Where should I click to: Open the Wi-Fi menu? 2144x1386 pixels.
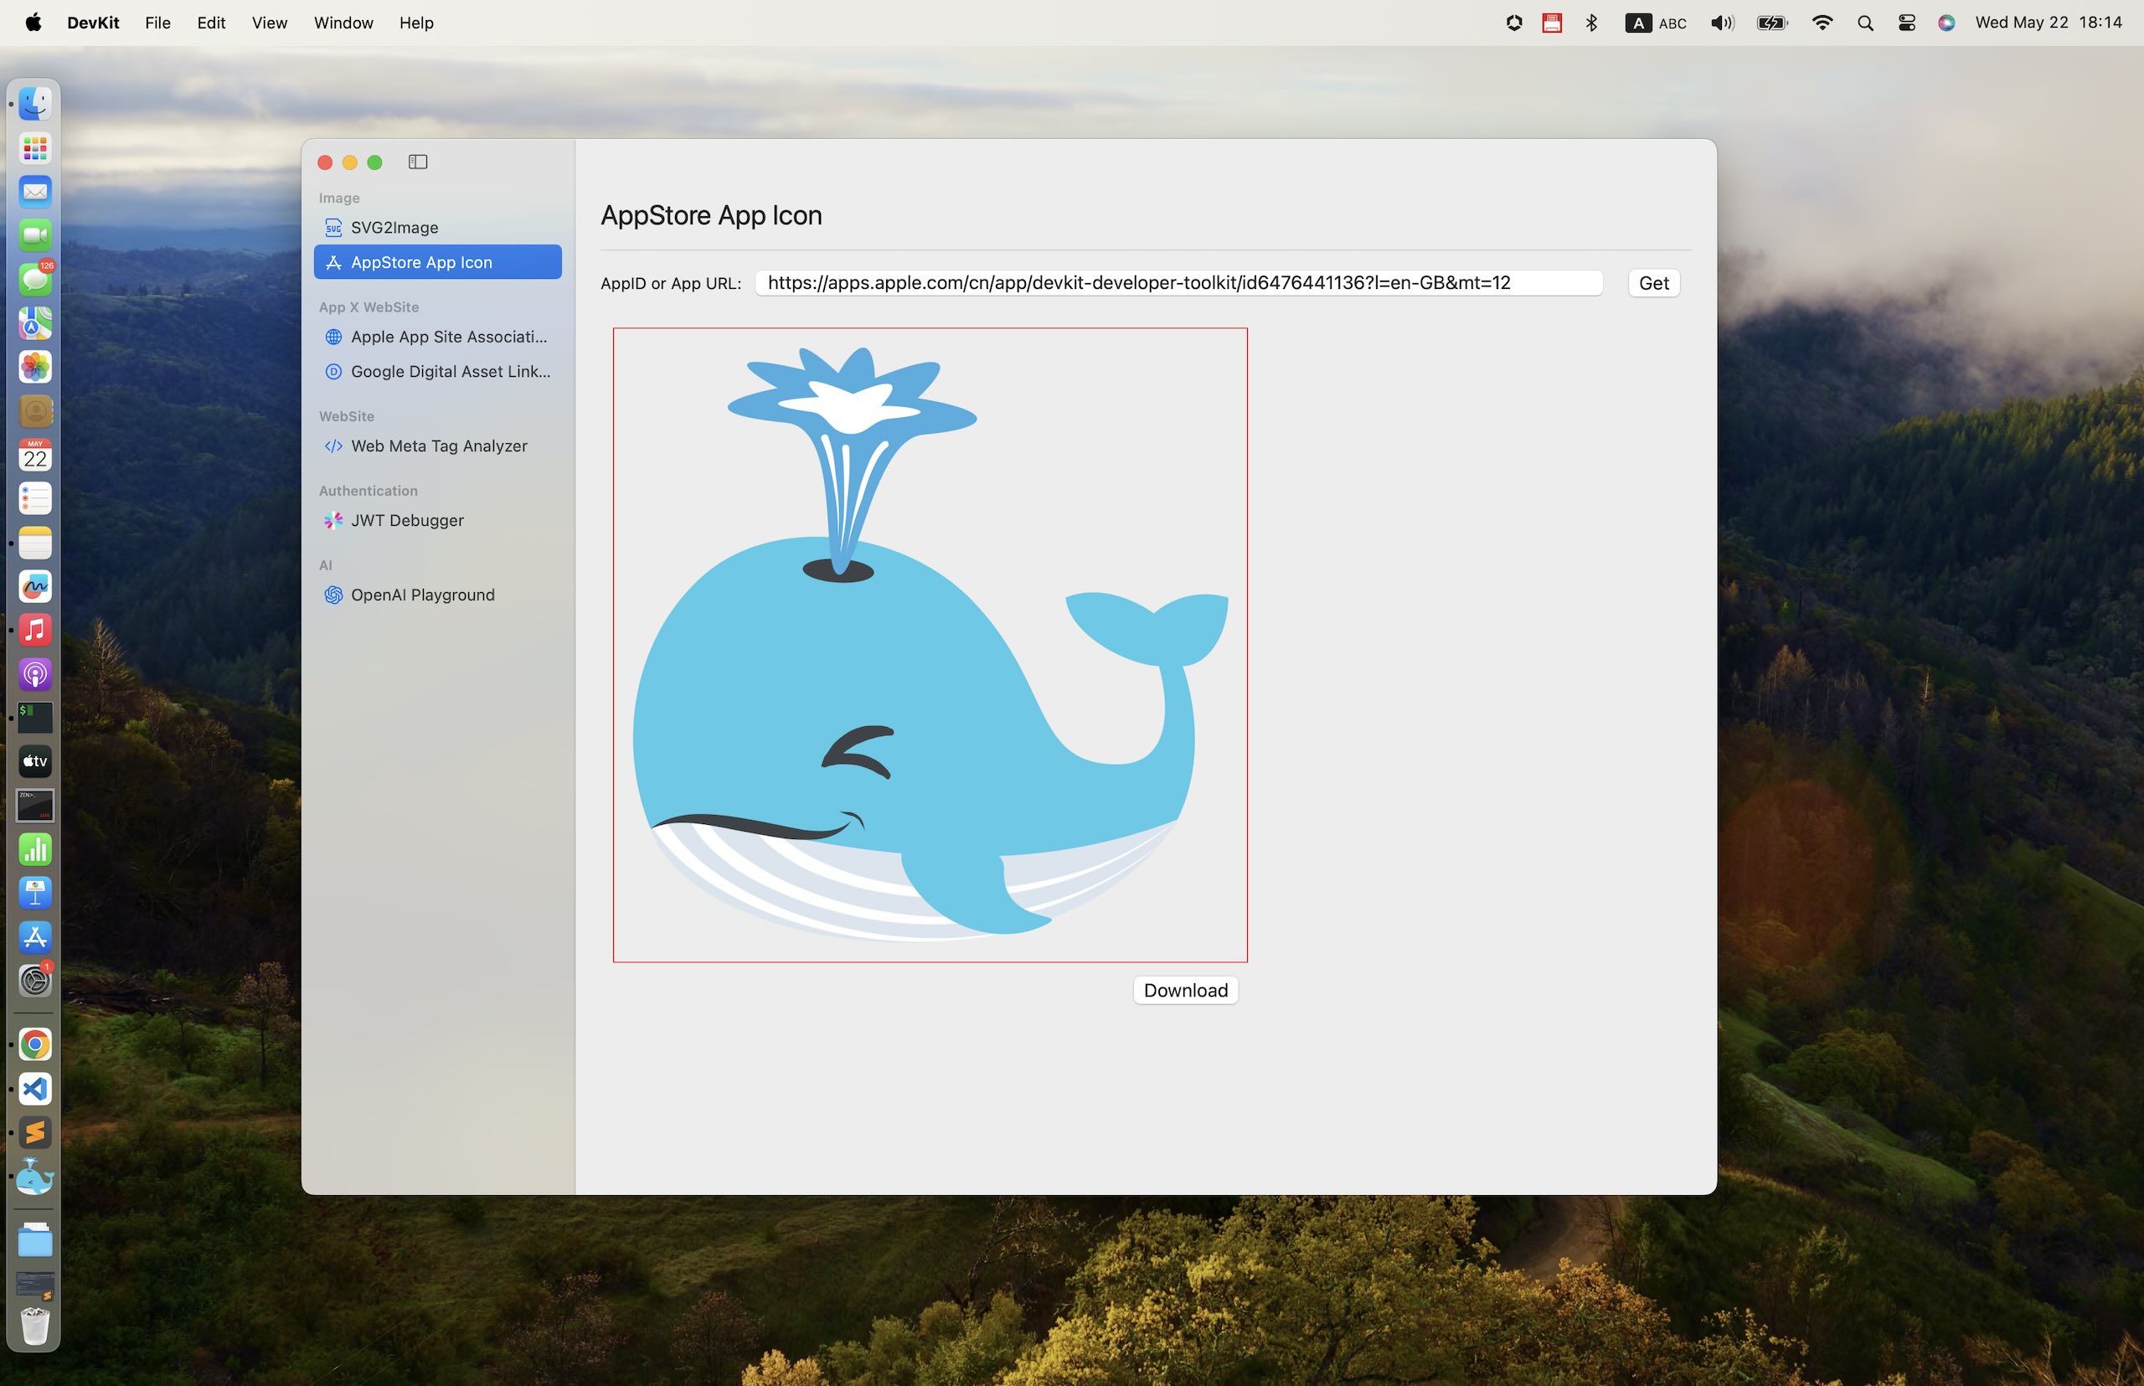1822,23
